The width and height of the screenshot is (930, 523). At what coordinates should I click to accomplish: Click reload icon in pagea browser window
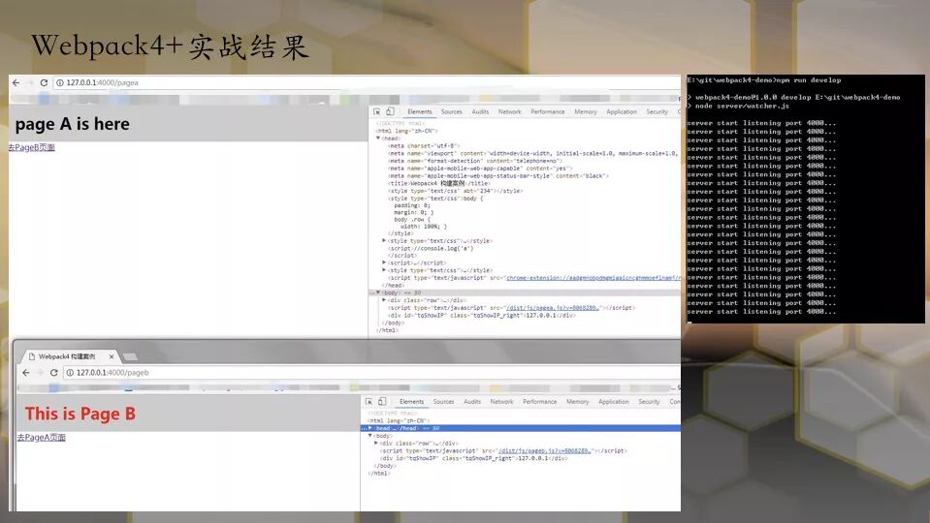44,83
